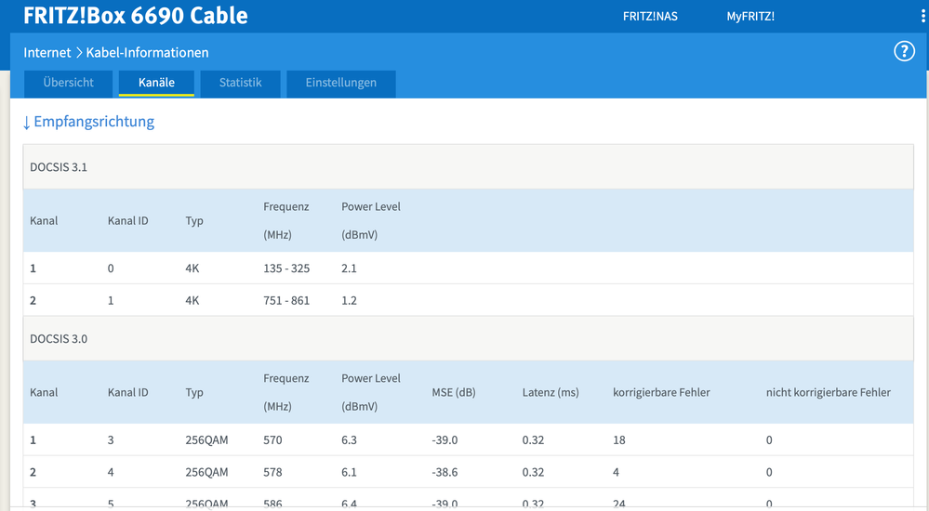929x511 pixels.
Task: Click the MSE (dB) column header
Action: (x=454, y=392)
